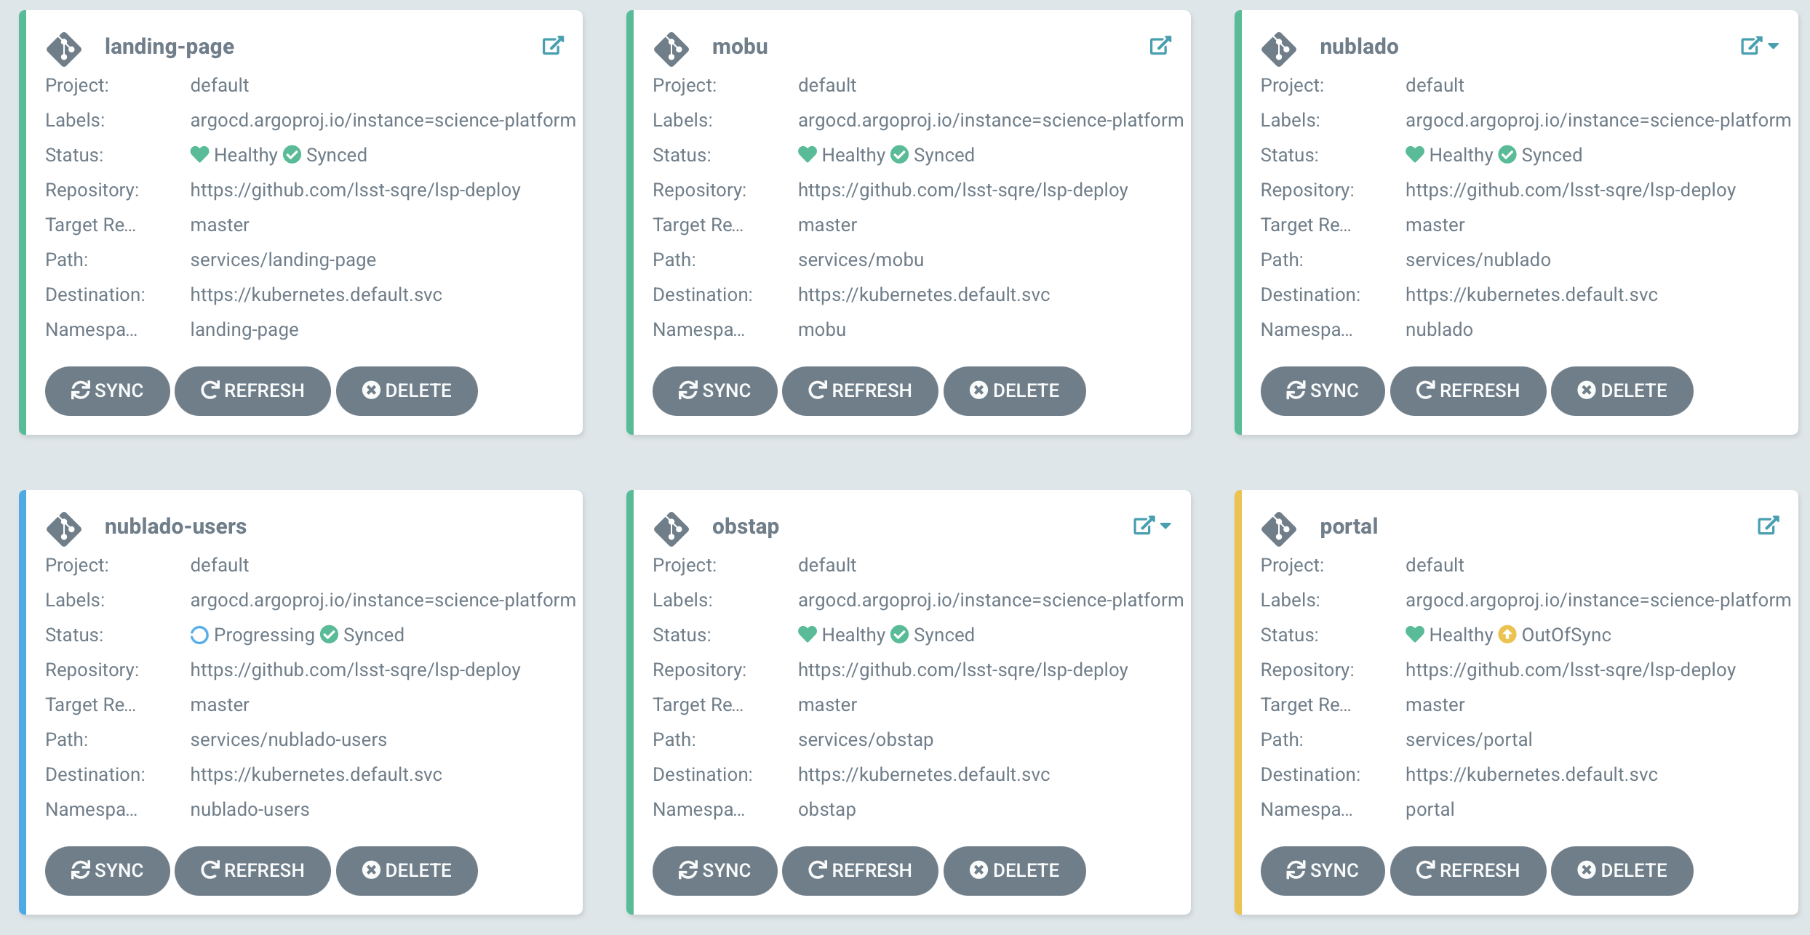The image size is (1810, 935).
Task: Open landing-page external link icon
Action: 553,46
